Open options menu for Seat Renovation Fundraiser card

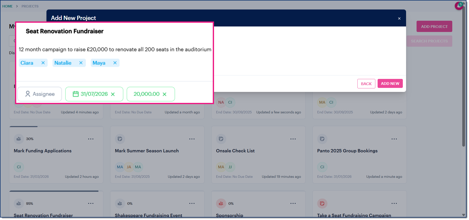point(91,204)
